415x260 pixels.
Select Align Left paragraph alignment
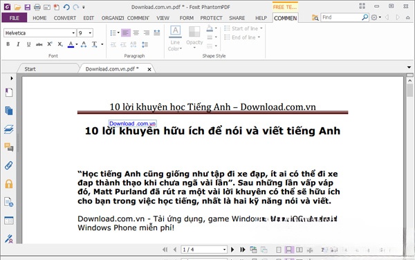(126, 32)
